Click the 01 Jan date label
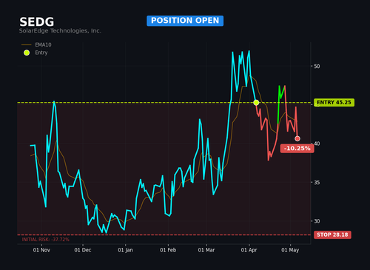Screen dimensions: 370x270 [x=125, y=250]
